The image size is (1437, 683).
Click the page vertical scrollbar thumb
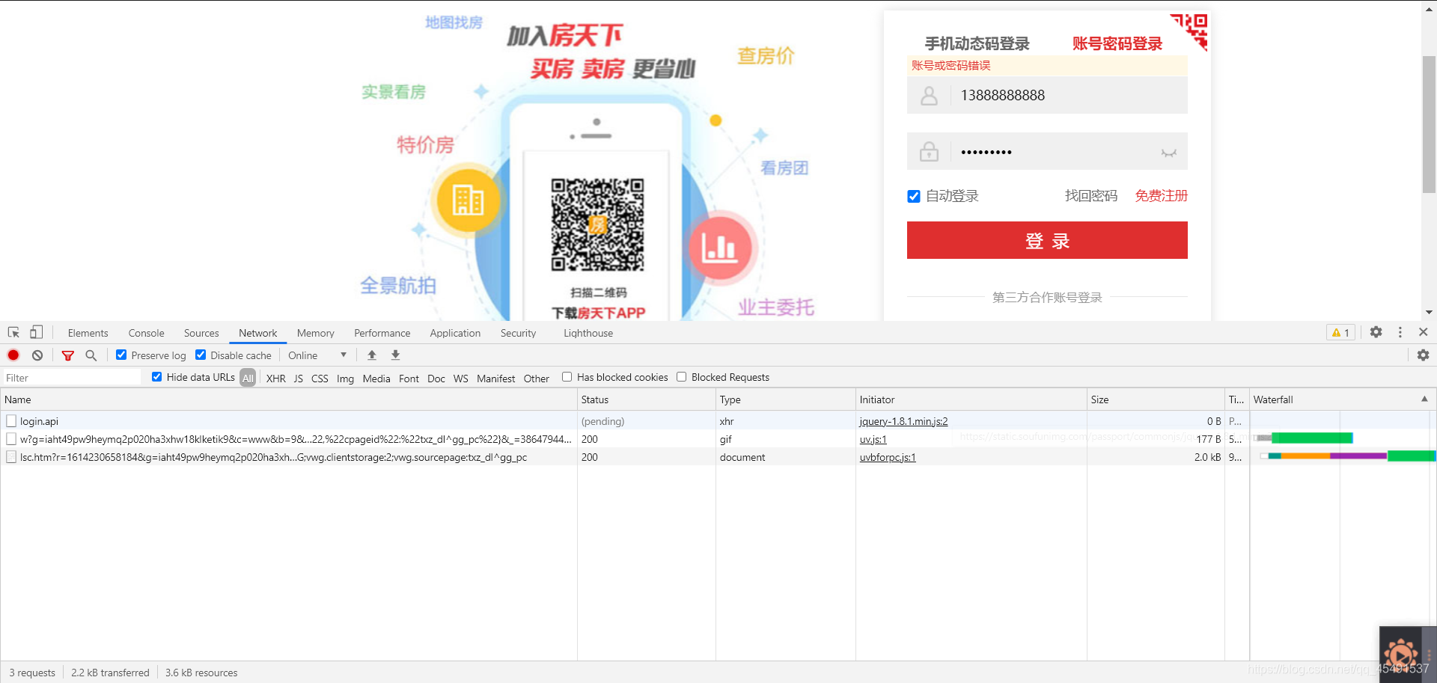[1429, 124]
